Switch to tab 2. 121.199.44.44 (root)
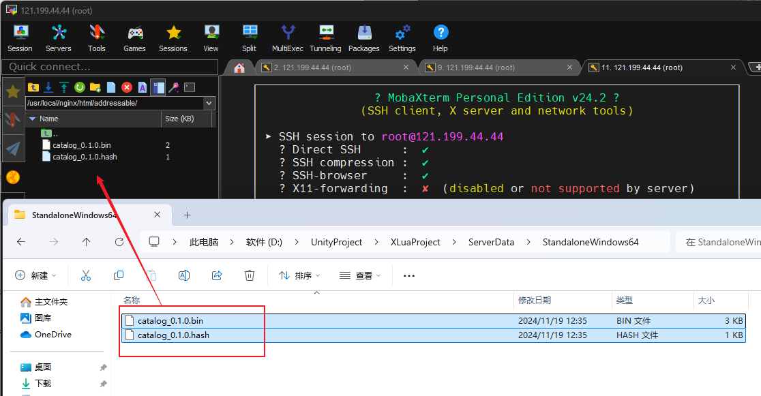 click(312, 68)
